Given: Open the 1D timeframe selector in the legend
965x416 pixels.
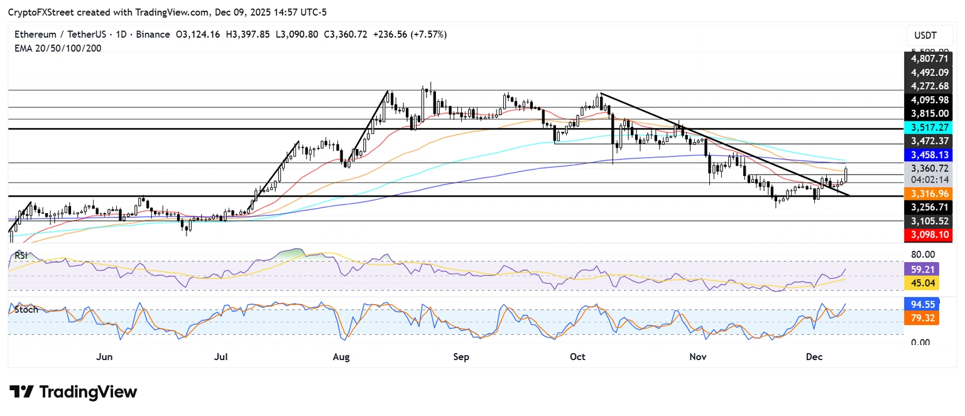Looking at the screenshot, I should point(120,35).
